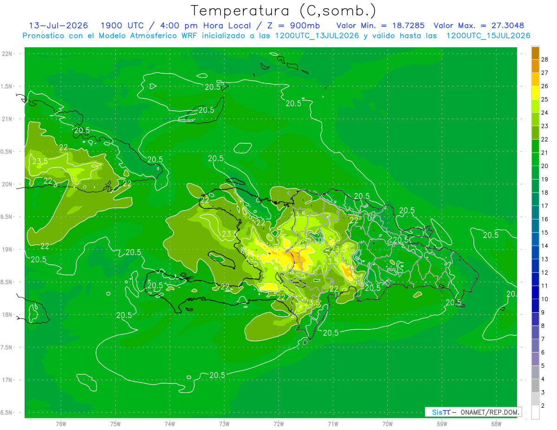
Task: Click the date '13-Jul-2026' in the header
Action: 58,26
